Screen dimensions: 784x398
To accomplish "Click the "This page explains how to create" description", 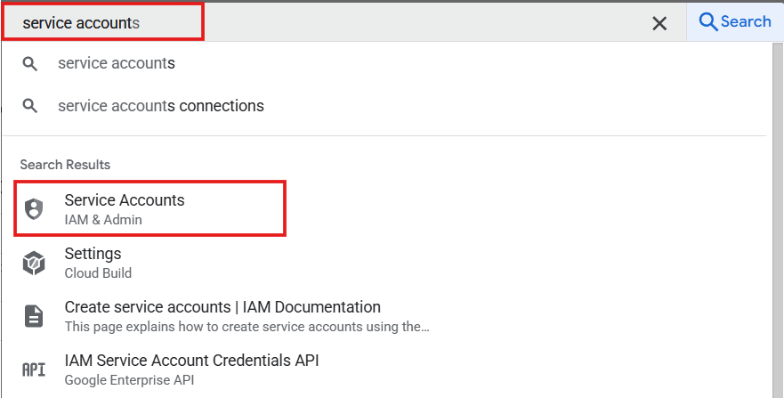I will (x=247, y=327).
